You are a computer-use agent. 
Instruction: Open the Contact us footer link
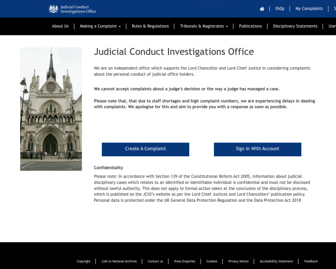pyautogui.click(x=155, y=261)
